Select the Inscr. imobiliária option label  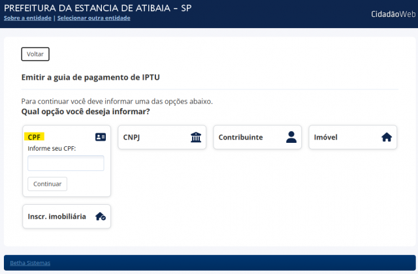coord(56,217)
